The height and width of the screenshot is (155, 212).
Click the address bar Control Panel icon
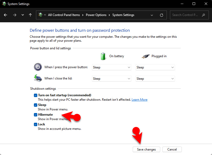40,15
